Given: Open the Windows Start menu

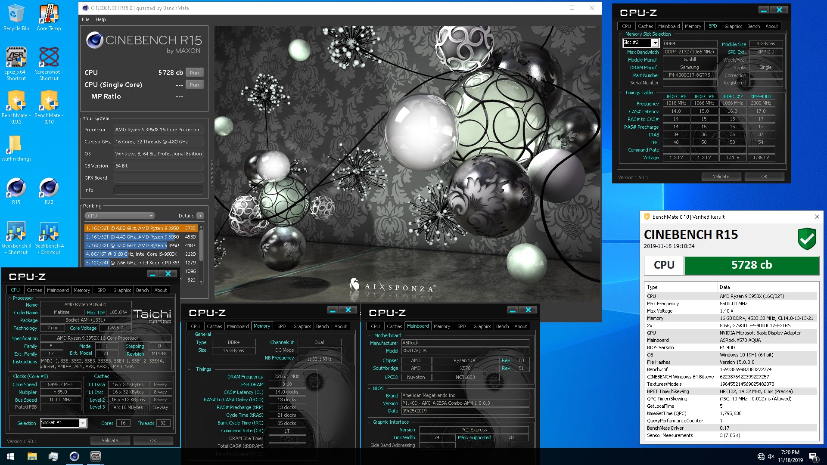Looking at the screenshot, I should [10, 456].
